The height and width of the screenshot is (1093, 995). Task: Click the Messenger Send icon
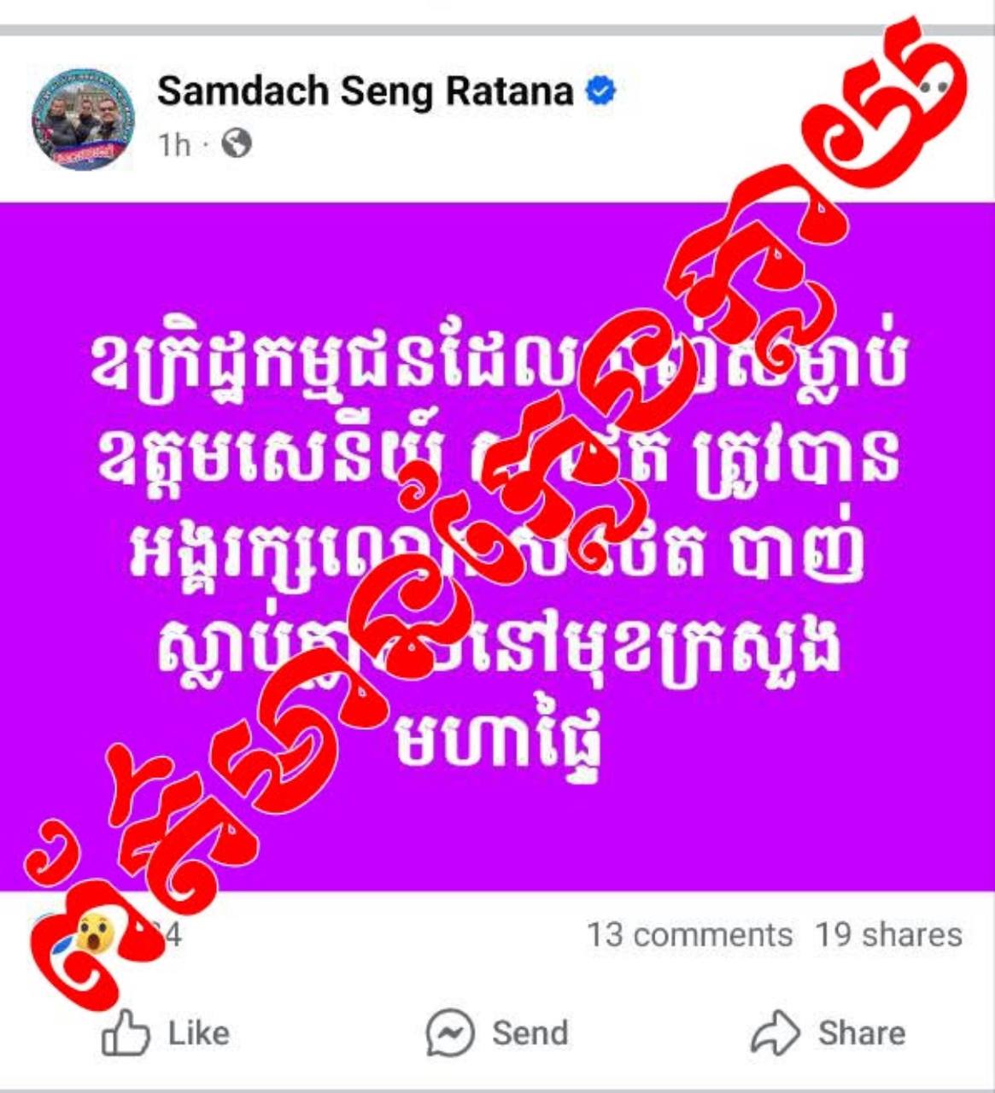[450, 1034]
